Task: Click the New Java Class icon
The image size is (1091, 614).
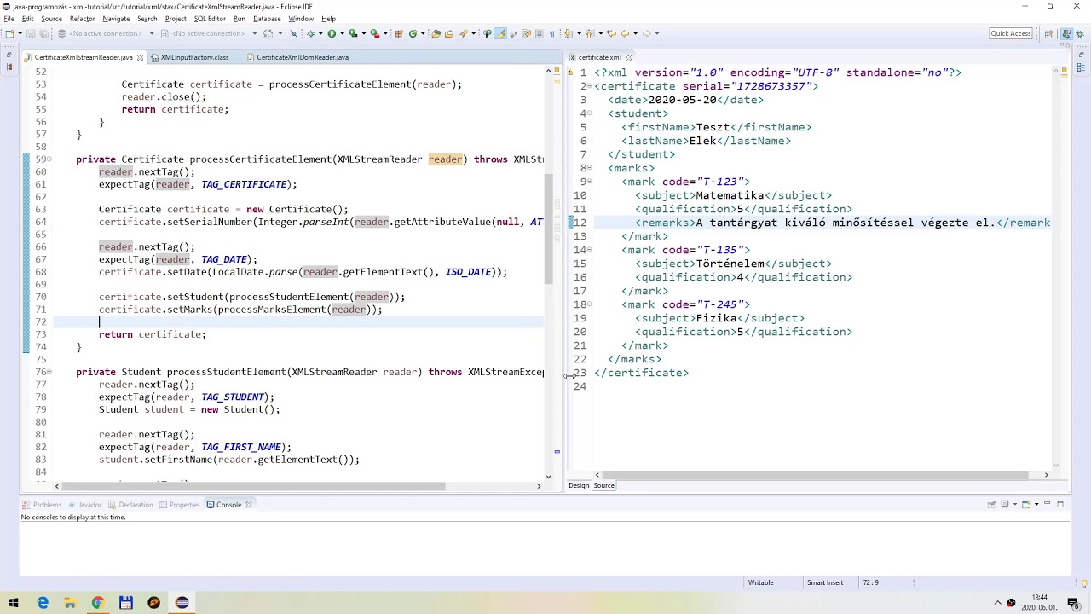Action: tap(413, 33)
